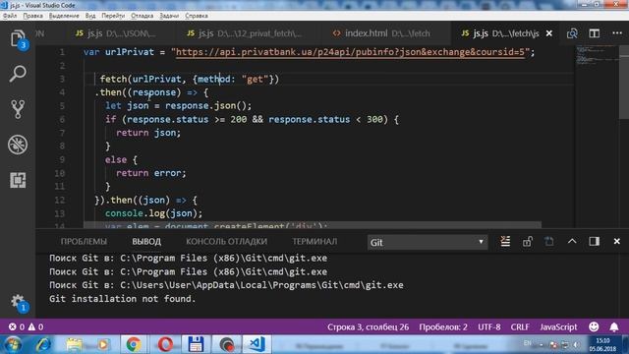Open the Debug view icon
This screenshot has height=354, width=629.
[x=18, y=145]
